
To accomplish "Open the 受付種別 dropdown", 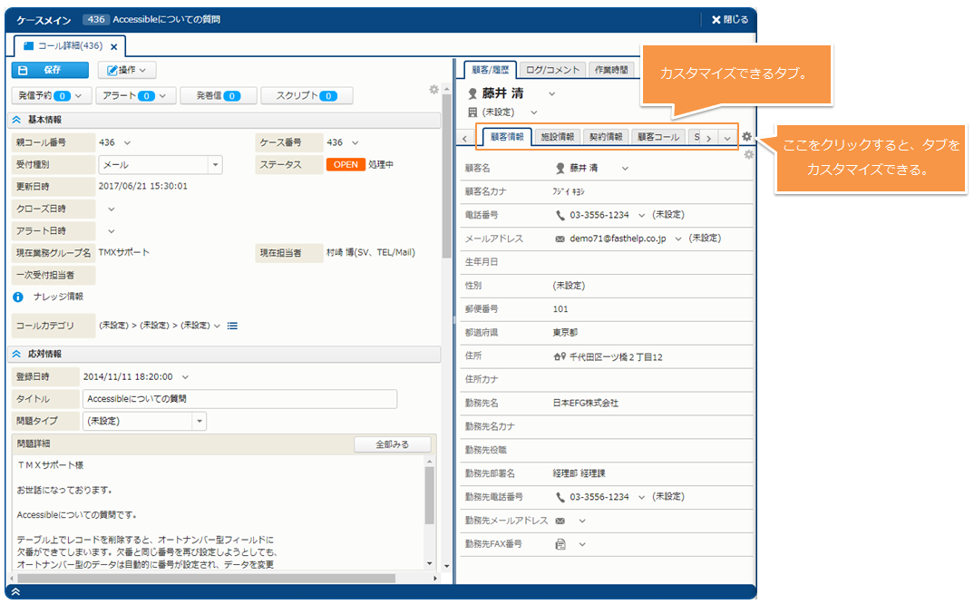I will pos(215,165).
